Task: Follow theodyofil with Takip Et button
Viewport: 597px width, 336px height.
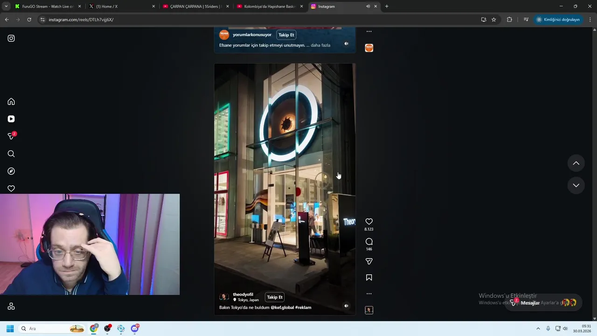Action: click(x=275, y=297)
